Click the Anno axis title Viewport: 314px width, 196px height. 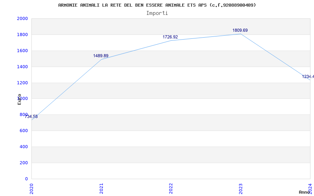point(305,192)
